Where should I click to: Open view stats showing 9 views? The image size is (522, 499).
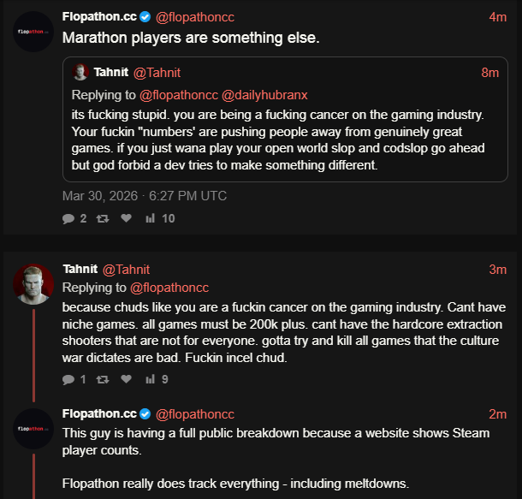coord(151,379)
